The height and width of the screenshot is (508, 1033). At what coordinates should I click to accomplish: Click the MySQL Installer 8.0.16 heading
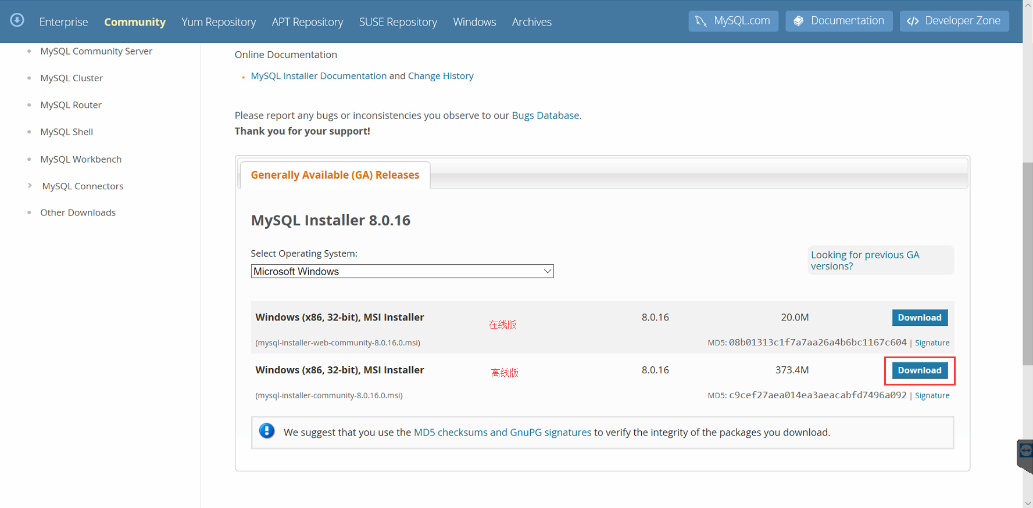tap(331, 221)
